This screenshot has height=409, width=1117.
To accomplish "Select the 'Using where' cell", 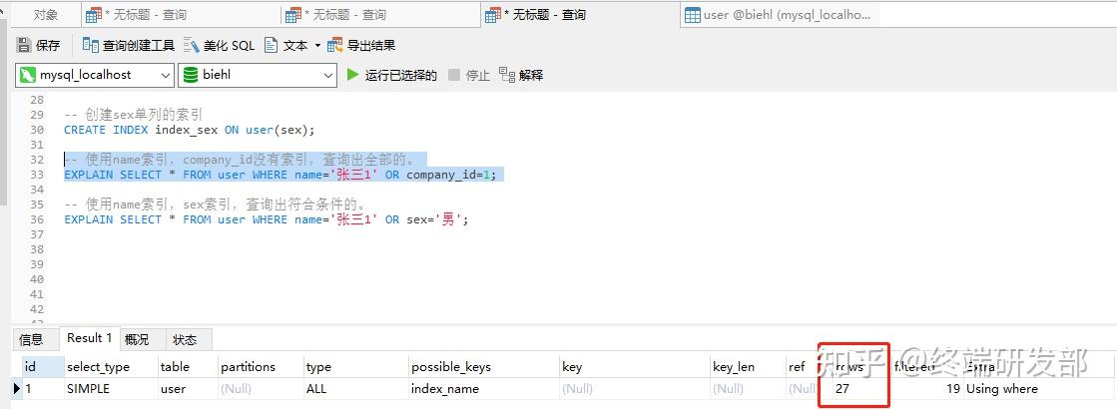I will tap(1036, 389).
